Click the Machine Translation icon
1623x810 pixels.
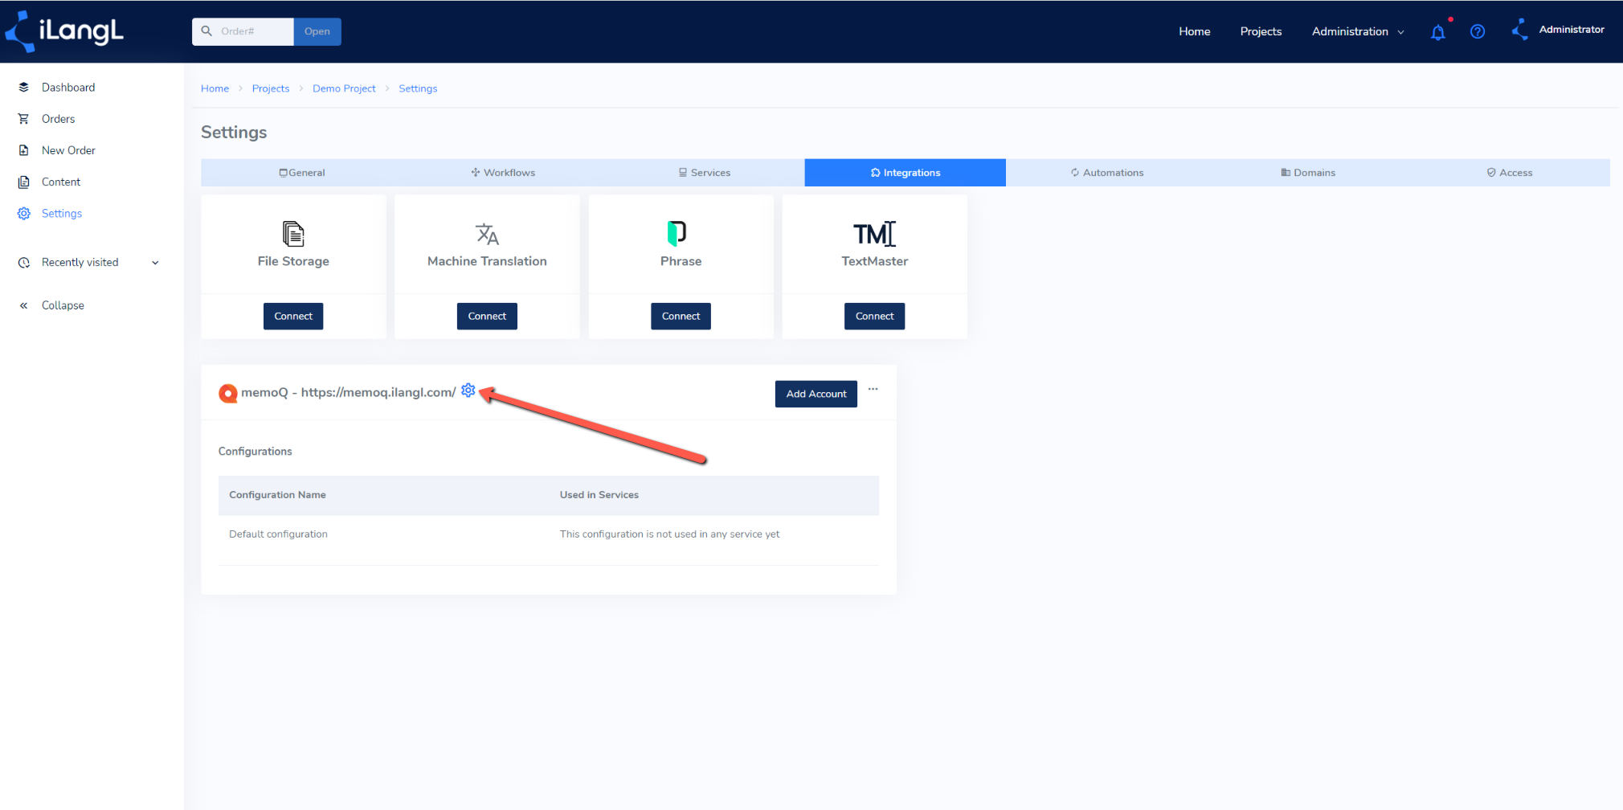(x=487, y=234)
